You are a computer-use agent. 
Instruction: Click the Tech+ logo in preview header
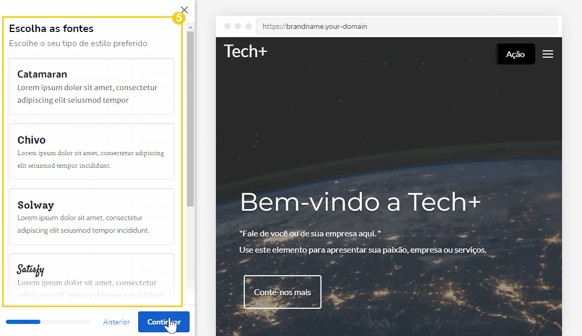coord(245,51)
